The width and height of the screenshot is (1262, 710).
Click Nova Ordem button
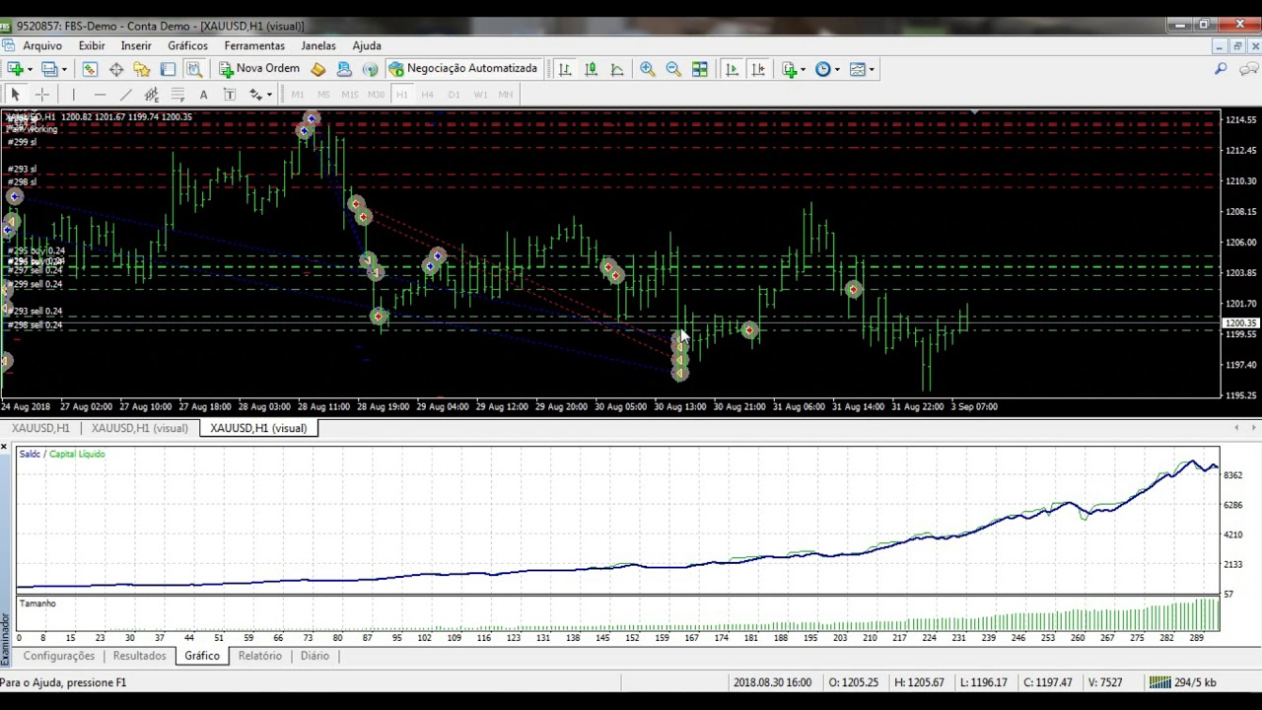click(x=259, y=69)
